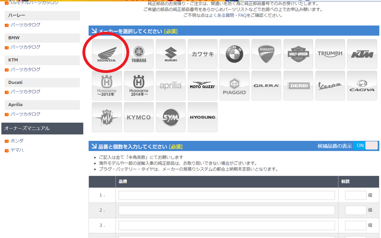381x238 pixels.
Task: Open ヤマハ owner's manual link
Action: pyautogui.click(x=17, y=150)
